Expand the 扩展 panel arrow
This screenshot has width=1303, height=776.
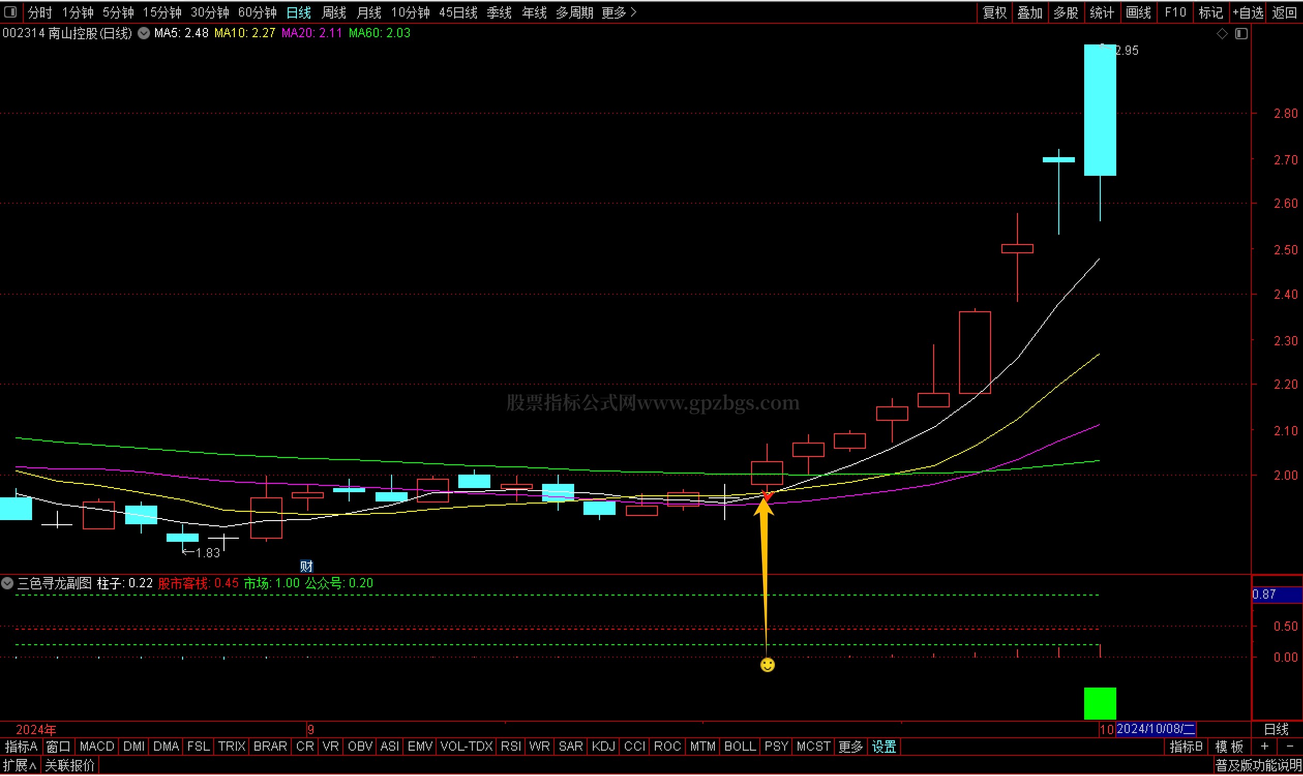click(20, 766)
